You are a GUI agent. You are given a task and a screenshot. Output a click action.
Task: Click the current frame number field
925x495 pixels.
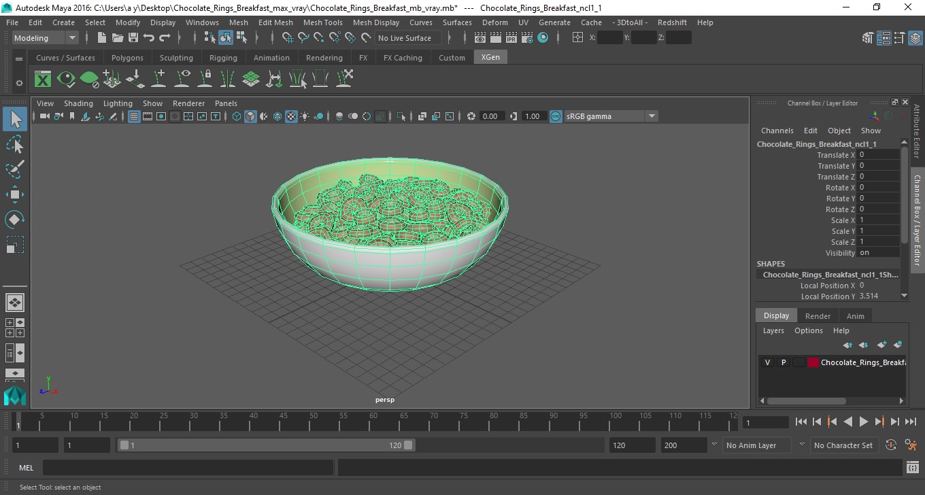765,422
